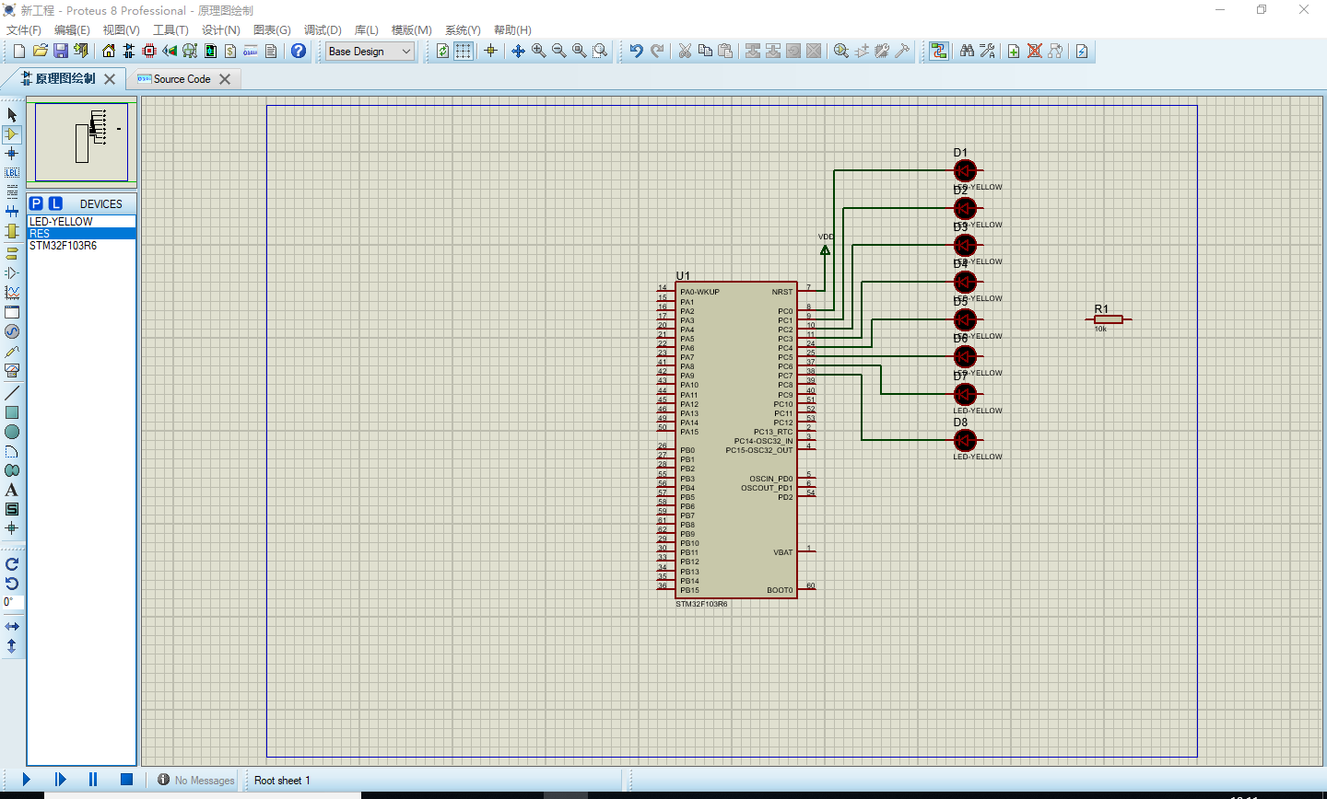Step the simulation forward one frame

[60, 780]
